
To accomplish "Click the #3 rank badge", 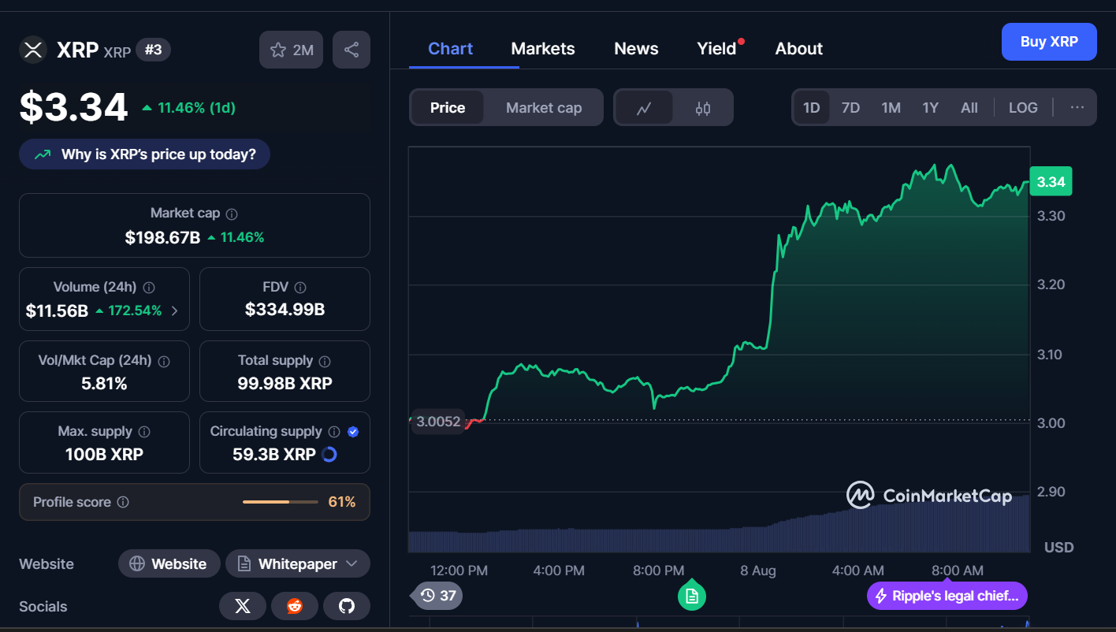I will [x=153, y=50].
